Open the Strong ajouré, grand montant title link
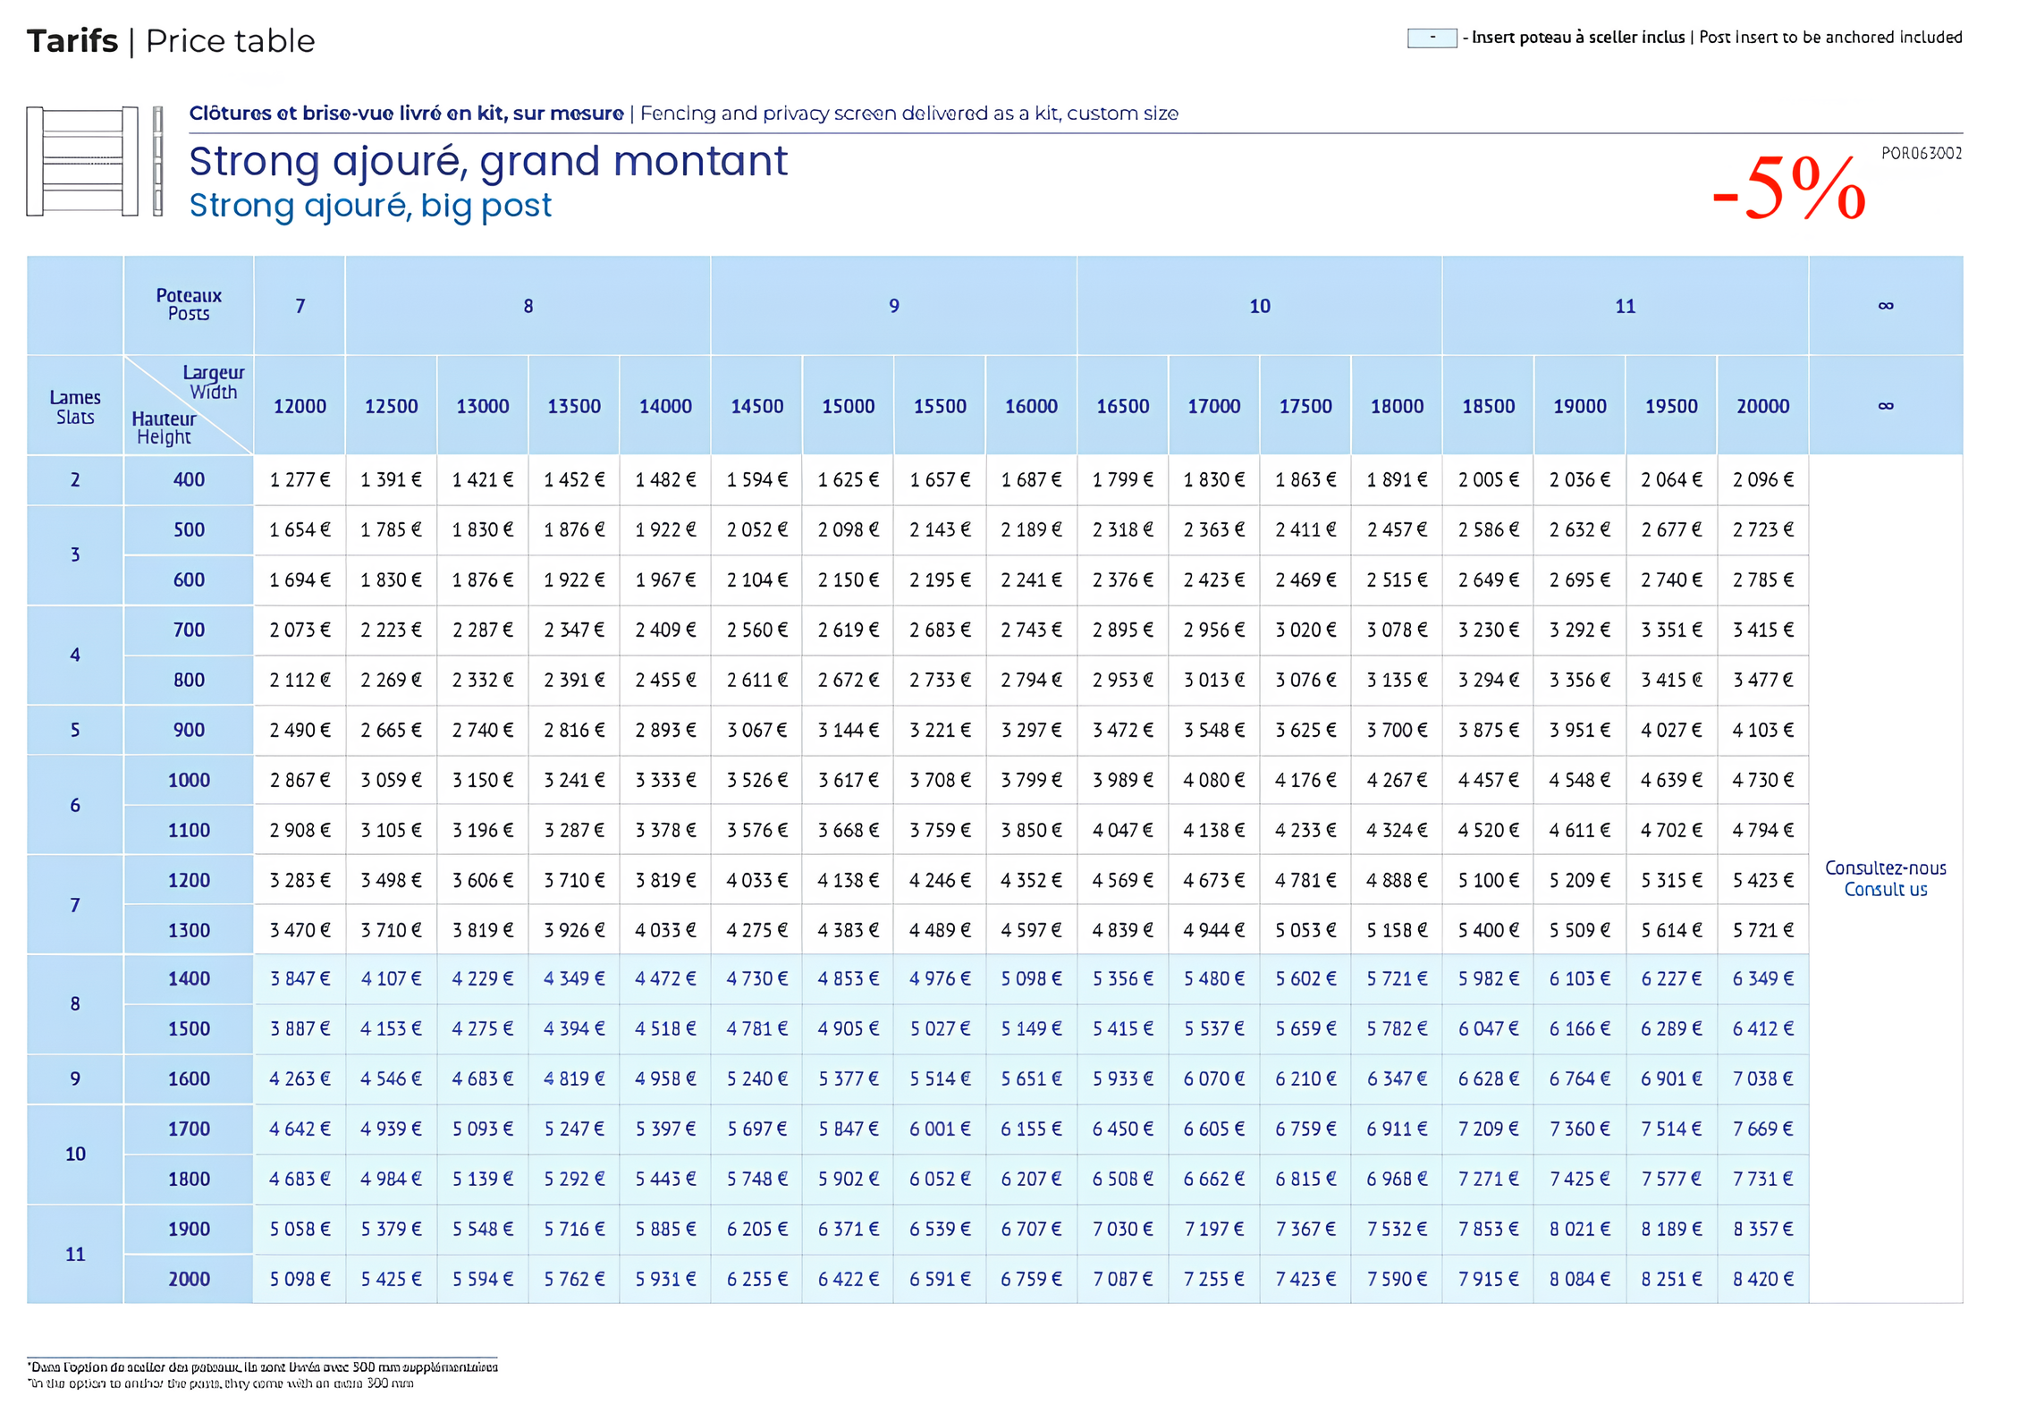Viewport: 2019px width, 1413px height. [x=488, y=161]
